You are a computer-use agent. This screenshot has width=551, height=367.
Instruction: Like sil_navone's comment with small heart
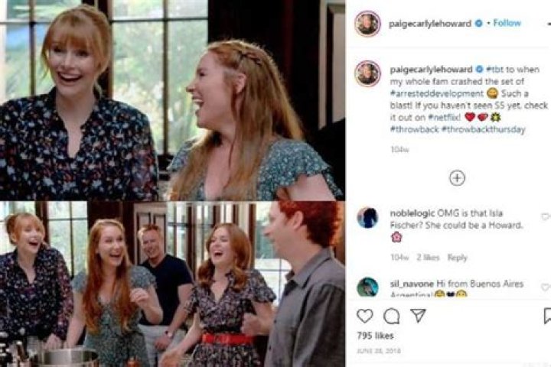(x=546, y=287)
